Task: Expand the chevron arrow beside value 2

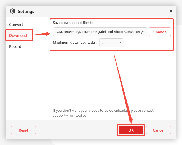Action: [x=120, y=43]
